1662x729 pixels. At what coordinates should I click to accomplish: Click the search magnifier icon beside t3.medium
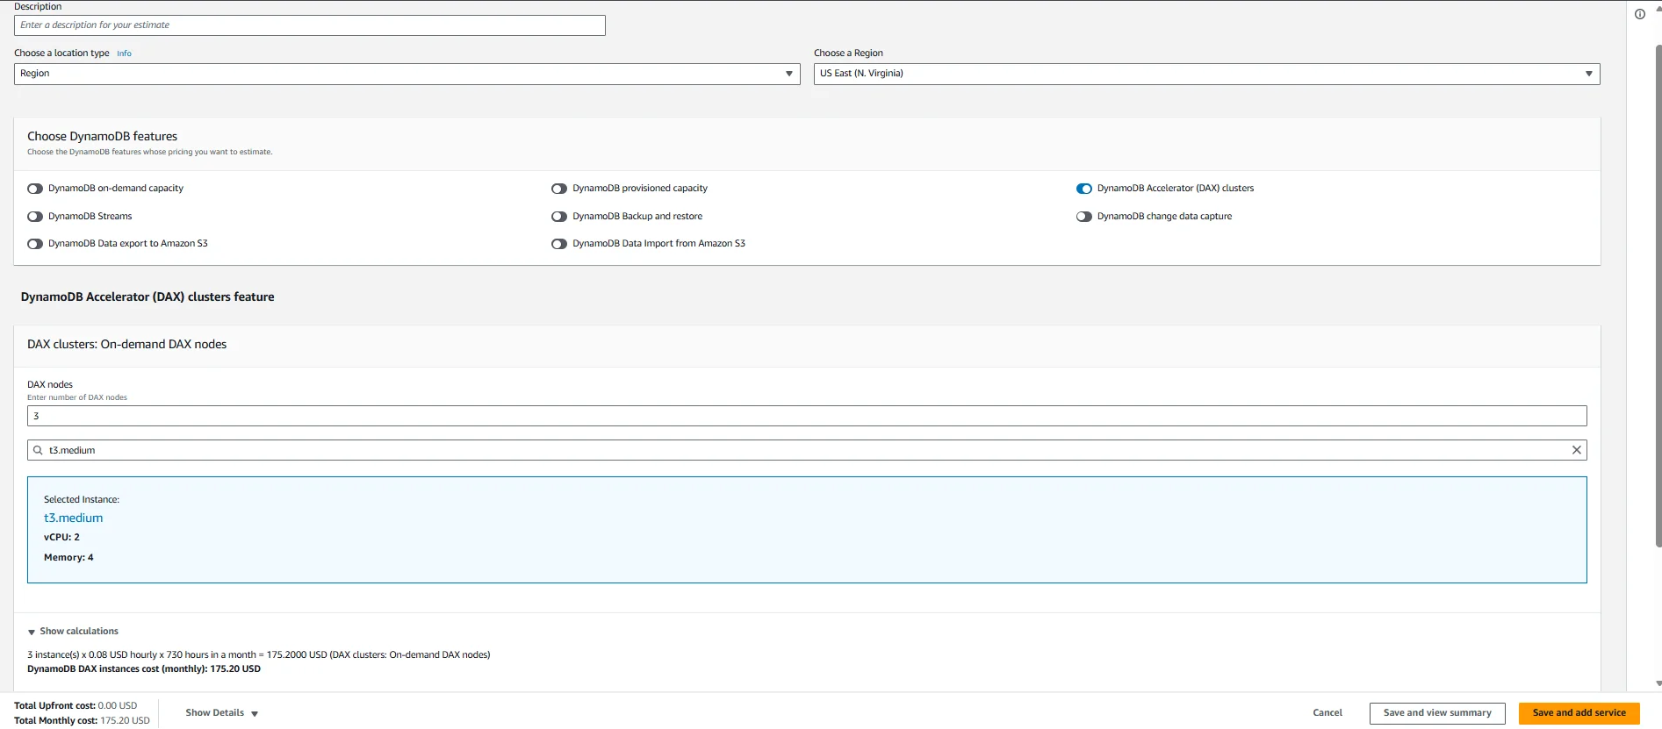[x=38, y=450]
